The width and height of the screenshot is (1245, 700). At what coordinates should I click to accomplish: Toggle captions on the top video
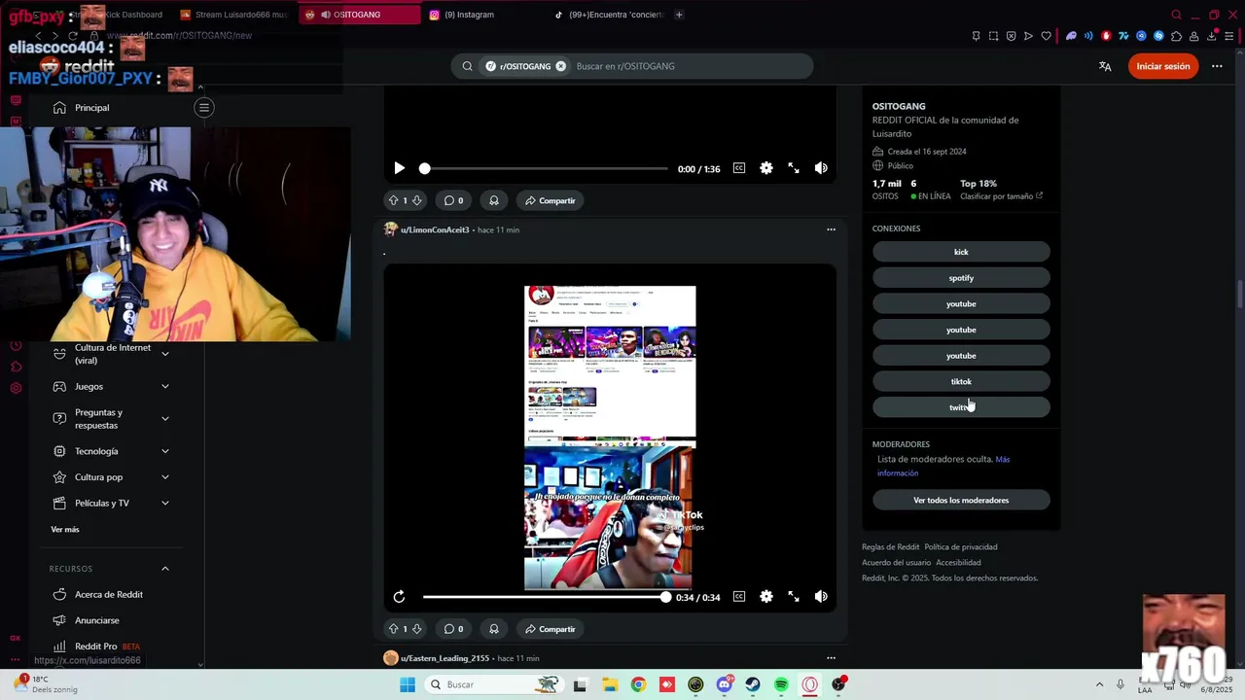[x=739, y=168]
